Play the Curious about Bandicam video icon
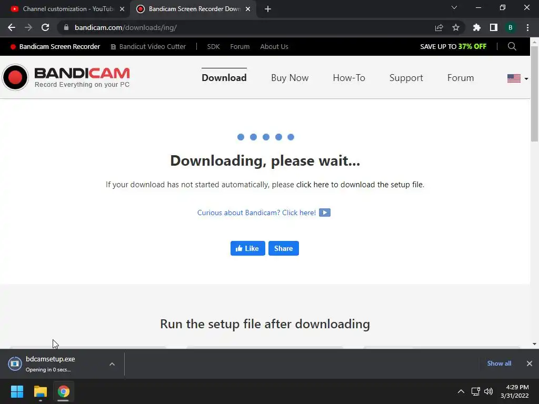Viewport: 539px width, 404px height. 325,213
